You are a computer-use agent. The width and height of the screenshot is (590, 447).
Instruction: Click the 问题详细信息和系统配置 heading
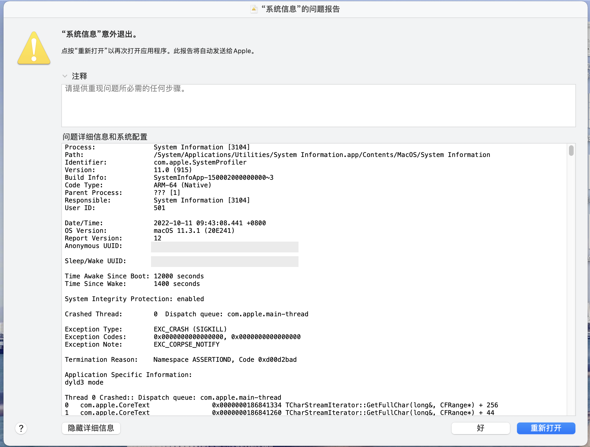105,137
